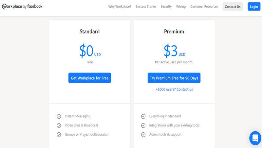Click checkmark beside Admin tools & support

point(143,135)
